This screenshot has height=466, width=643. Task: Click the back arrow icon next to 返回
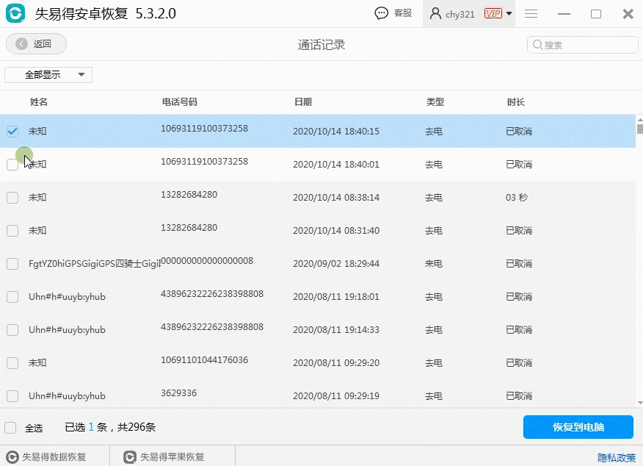tap(22, 44)
